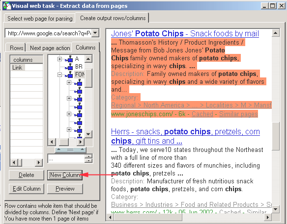Open Jones' Potato Chips search result link
This screenshot has width=287, height=224.
coord(185,34)
